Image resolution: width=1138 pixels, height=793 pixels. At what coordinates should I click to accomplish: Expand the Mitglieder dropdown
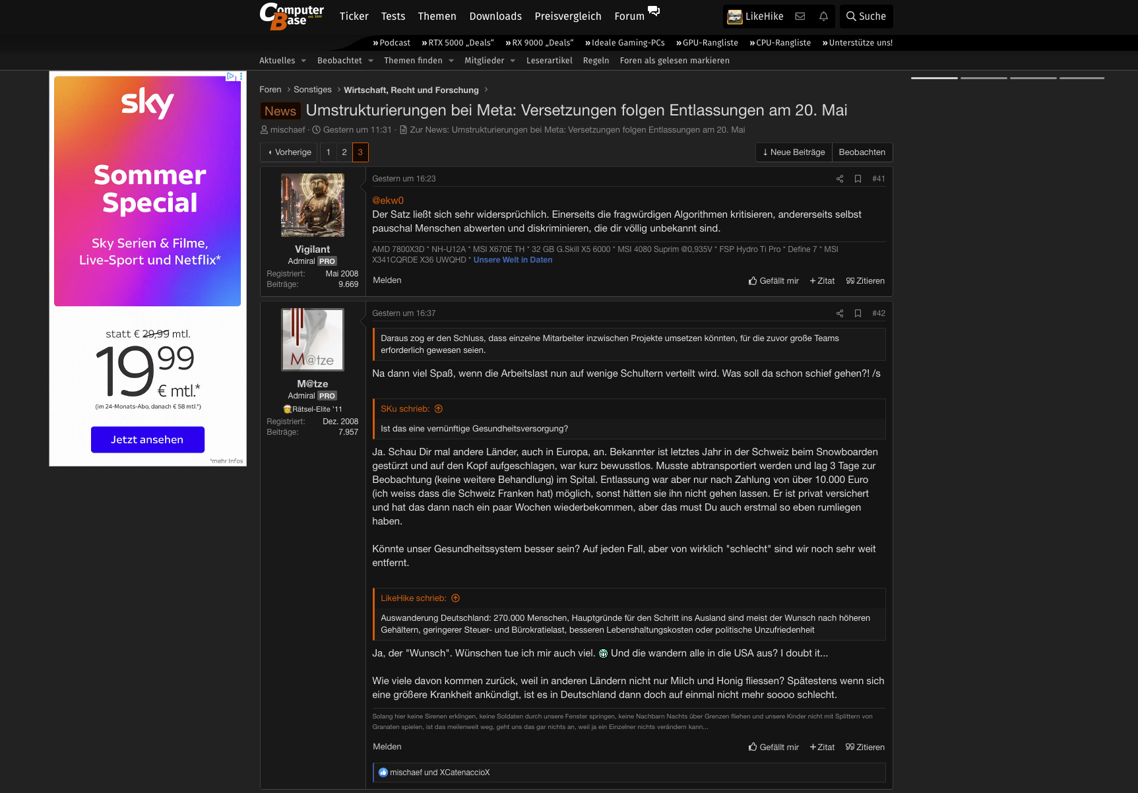coord(490,61)
